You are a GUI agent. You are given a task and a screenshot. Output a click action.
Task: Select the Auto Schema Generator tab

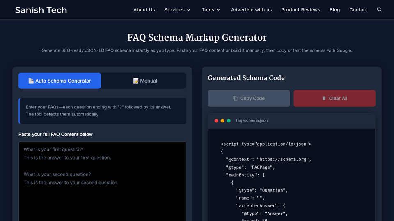(60, 81)
